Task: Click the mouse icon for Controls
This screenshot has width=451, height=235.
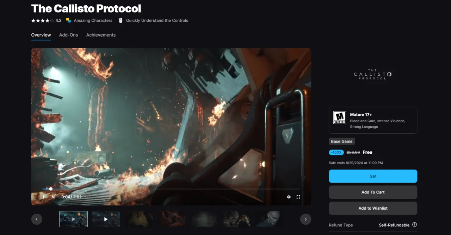Action: click(121, 20)
